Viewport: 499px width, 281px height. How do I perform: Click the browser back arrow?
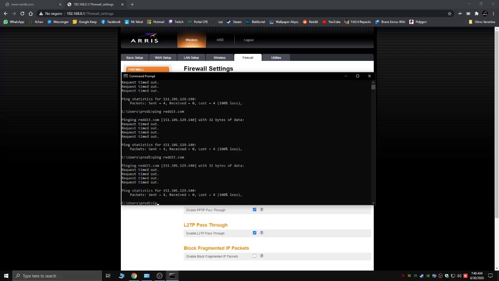(x=5, y=14)
